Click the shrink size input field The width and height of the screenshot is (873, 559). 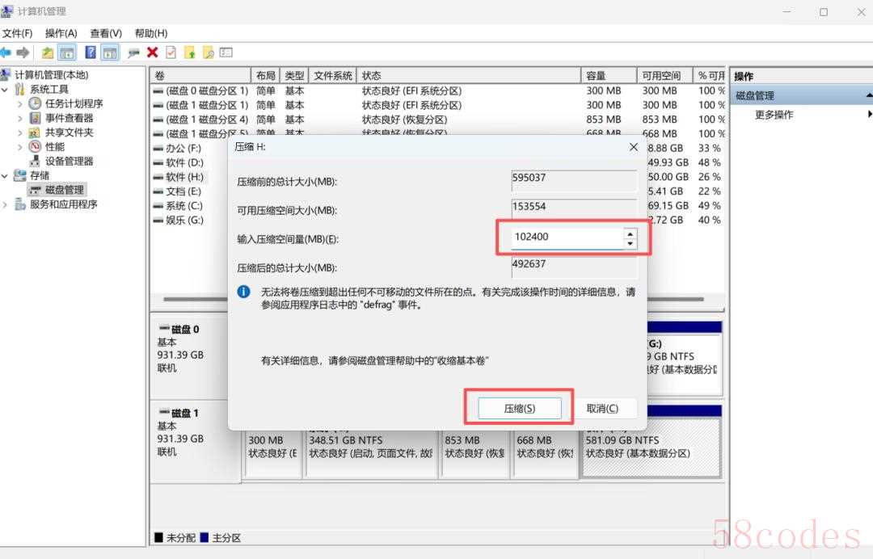(x=566, y=238)
